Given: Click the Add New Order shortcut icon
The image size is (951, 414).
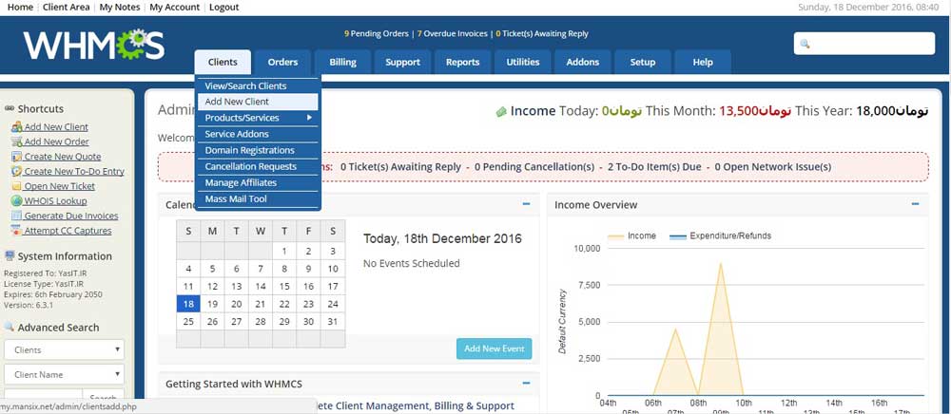Looking at the screenshot, I should (16, 141).
